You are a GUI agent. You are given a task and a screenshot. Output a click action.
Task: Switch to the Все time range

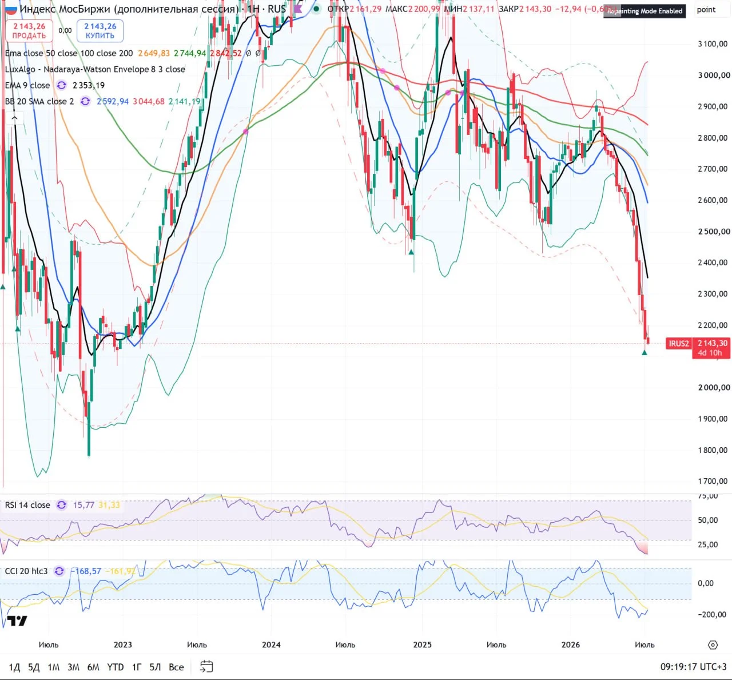click(176, 667)
